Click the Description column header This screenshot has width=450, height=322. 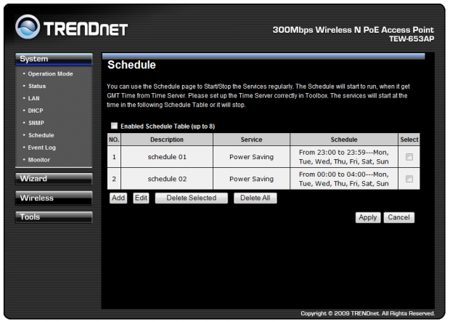(x=167, y=140)
